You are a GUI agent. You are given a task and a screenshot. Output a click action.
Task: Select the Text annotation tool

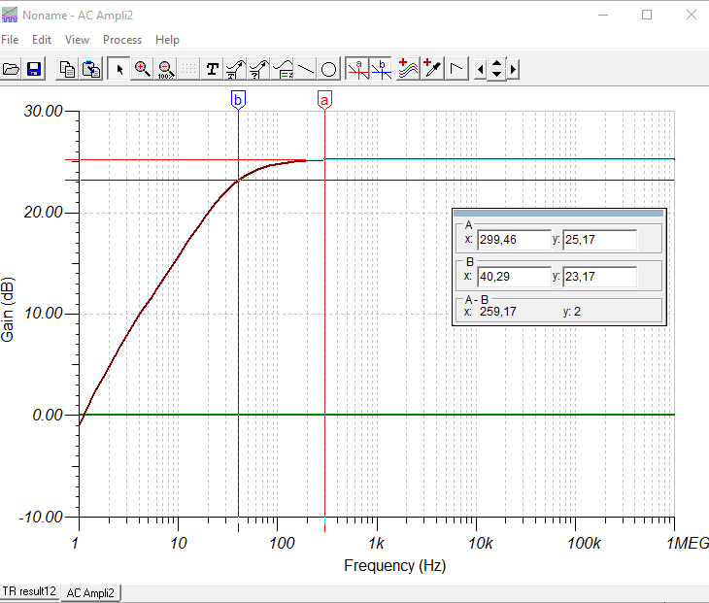pyautogui.click(x=212, y=69)
